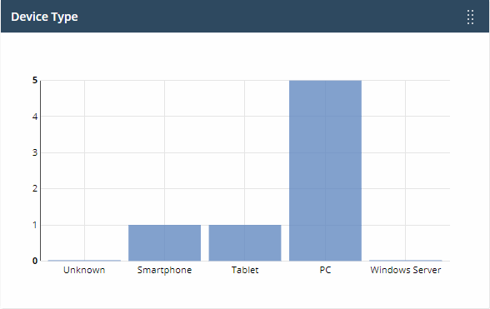Open the widget options dotted grip icon
This screenshot has width=490, height=309.
[470, 17]
